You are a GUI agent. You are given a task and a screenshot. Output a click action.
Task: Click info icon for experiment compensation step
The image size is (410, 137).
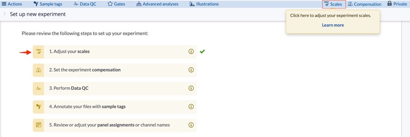click(x=191, y=70)
